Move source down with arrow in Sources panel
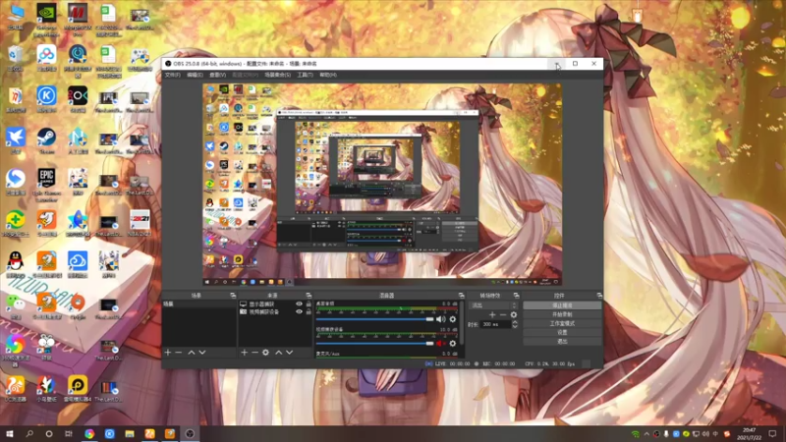786x442 pixels. (289, 353)
